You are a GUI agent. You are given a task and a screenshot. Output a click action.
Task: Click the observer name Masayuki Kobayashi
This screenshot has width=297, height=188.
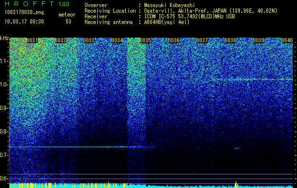[x=170, y=5]
